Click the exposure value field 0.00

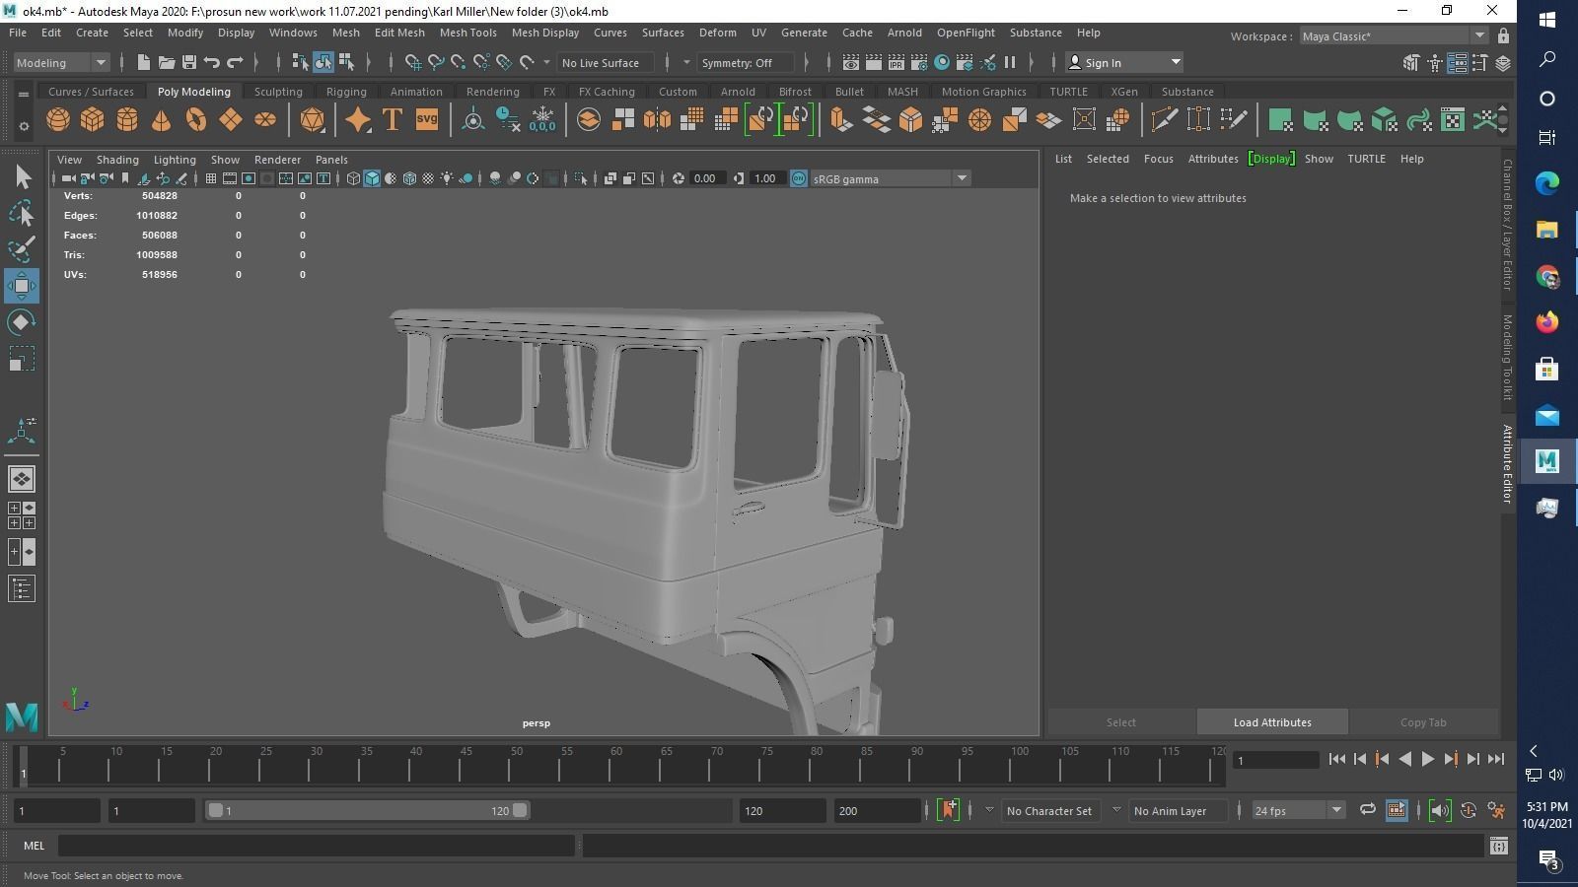click(706, 178)
